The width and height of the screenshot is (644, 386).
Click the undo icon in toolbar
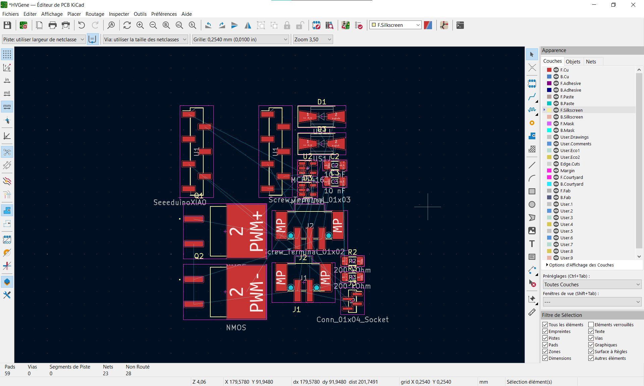(x=82, y=25)
